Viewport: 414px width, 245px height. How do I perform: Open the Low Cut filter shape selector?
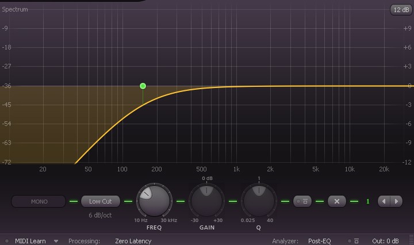pos(101,201)
